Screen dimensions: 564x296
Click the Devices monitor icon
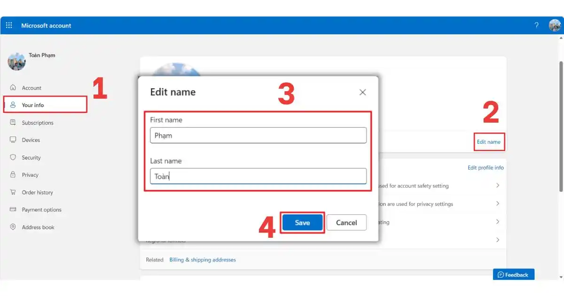(13, 140)
